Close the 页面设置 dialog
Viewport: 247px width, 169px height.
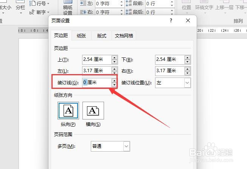tap(188, 20)
